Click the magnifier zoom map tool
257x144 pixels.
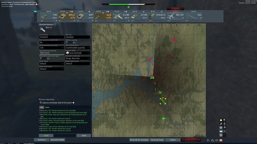[x=221, y=124]
